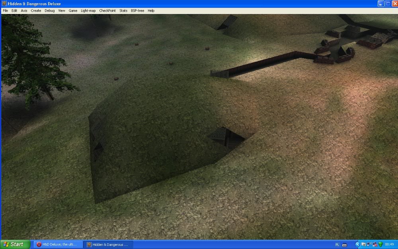Click the Safely Remove Hardware tray icon
398x249 pixels.
click(364, 245)
